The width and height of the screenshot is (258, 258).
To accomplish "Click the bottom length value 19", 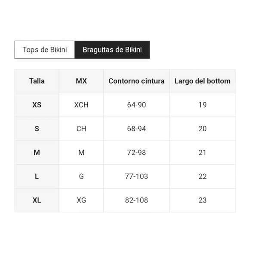I will click(x=203, y=105).
